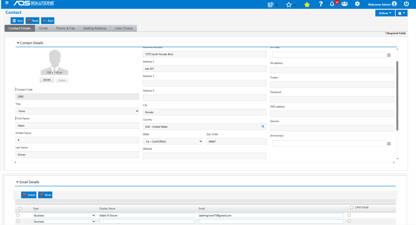Open Type dropdown for Adam R Grover email
The image size is (416, 225).
(64, 215)
